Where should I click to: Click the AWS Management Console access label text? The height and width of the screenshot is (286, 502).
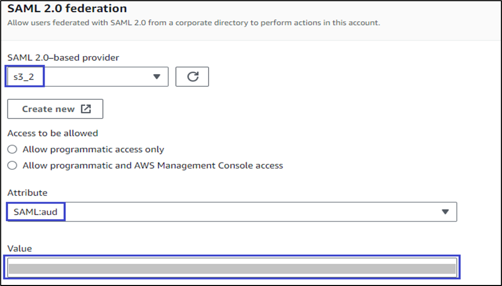[153, 166]
